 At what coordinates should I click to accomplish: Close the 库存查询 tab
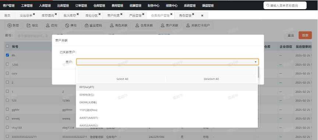56,14
